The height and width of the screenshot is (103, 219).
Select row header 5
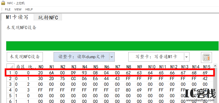pos(10,96)
